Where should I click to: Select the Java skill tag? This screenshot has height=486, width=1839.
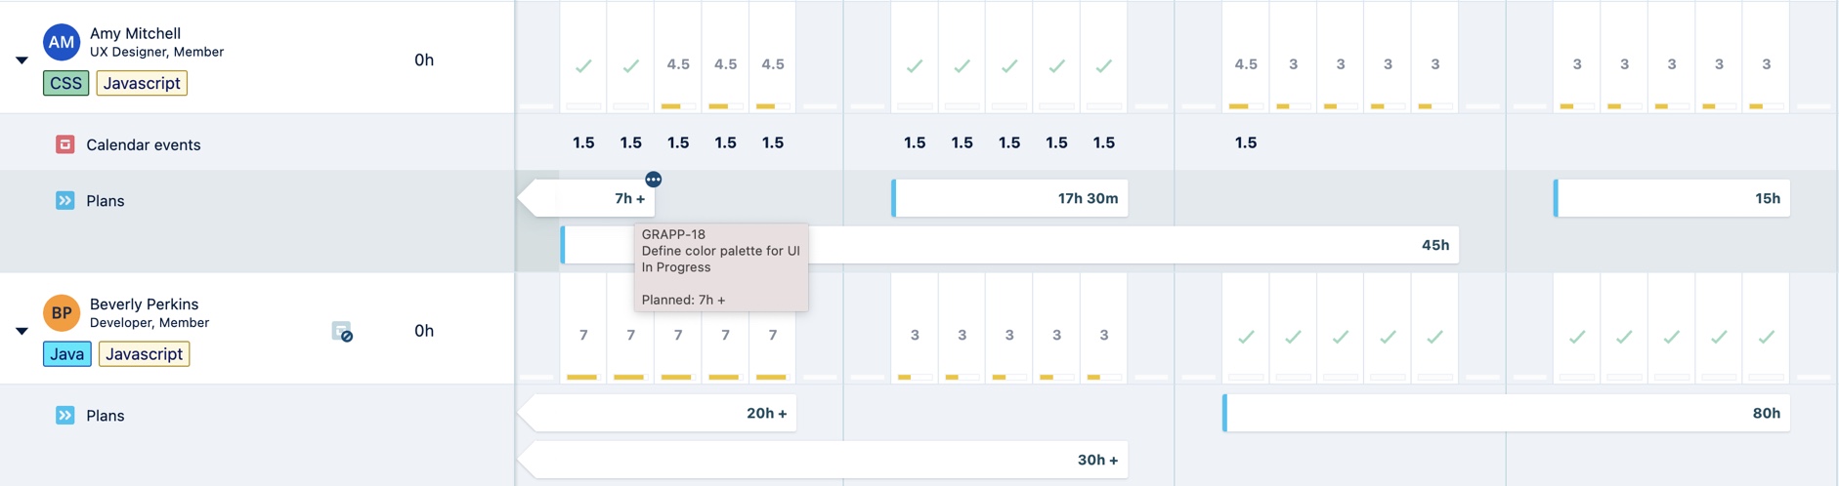pos(67,354)
